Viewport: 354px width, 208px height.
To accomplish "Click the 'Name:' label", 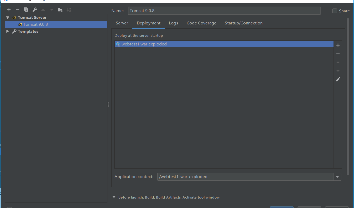I will point(117,11).
